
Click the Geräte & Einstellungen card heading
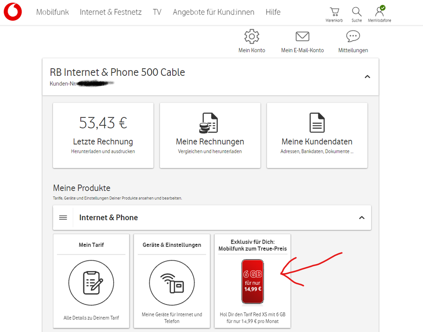(172, 245)
